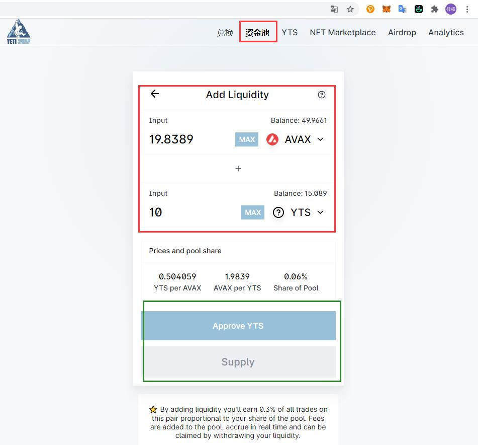Click the 1.9839 AVAX per YTS value
478x445 pixels.
click(237, 276)
